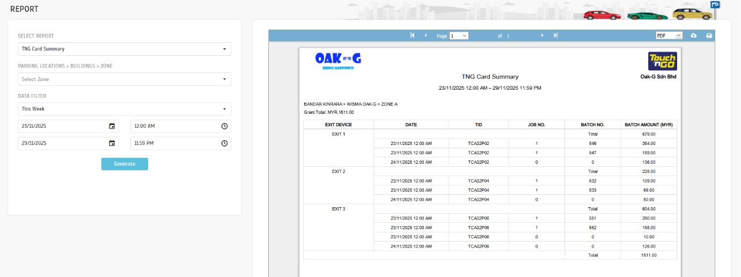Open the This Week data filter dropdown
741x277 pixels.
pyautogui.click(x=124, y=109)
